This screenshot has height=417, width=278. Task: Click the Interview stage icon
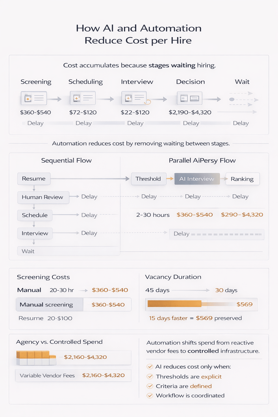pyautogui.click(x=134, y=98)
